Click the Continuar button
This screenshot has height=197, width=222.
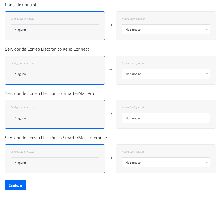(15, 186)
